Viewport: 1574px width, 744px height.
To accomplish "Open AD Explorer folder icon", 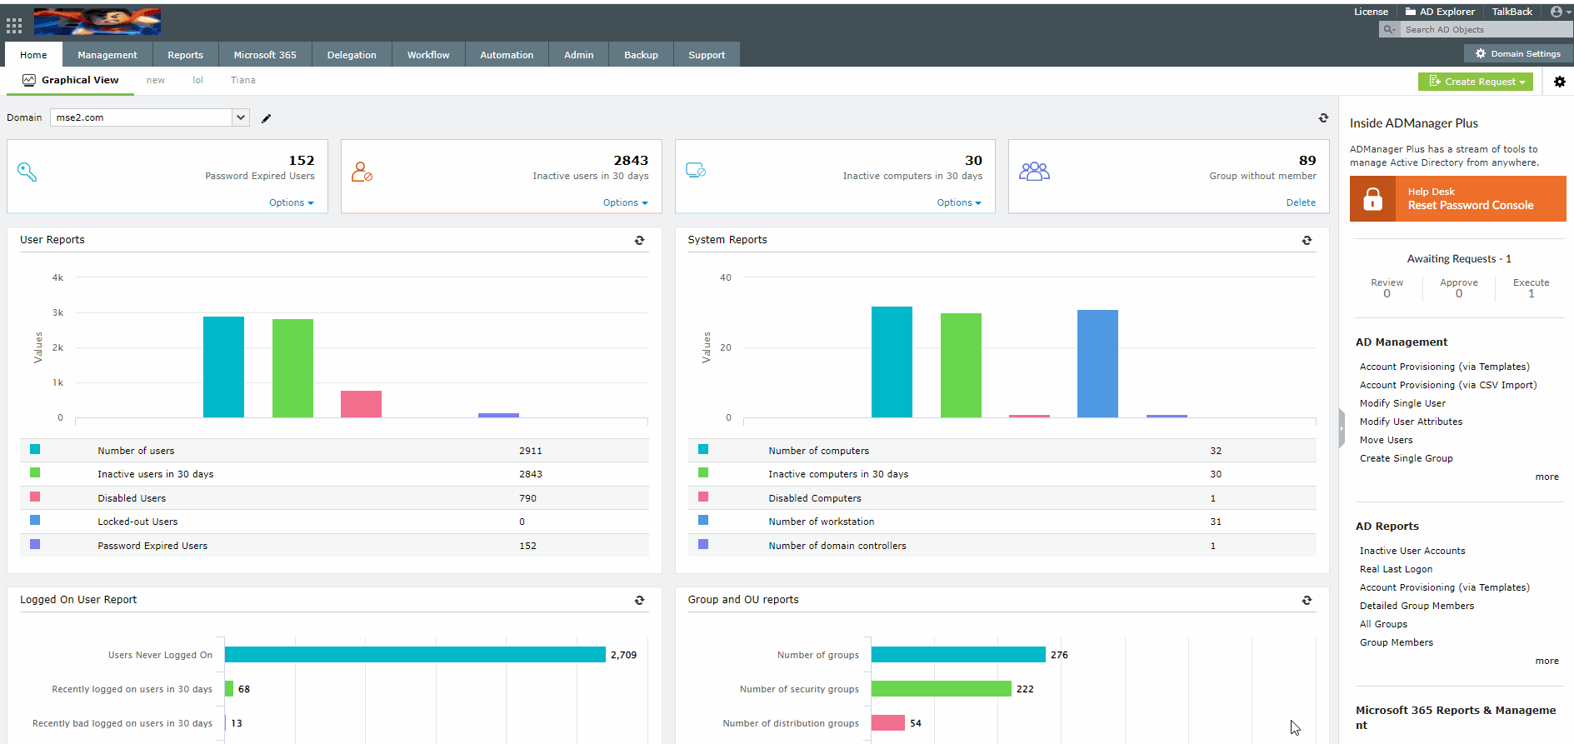I will tap(1411, 12).
